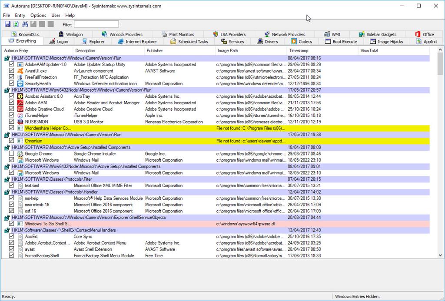
Task: Click registry icon of ContextMenuHandlers key
Action: (x=7, y=230)
